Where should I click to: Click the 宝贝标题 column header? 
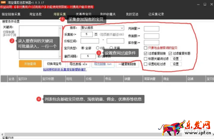[x=53, y=79]
